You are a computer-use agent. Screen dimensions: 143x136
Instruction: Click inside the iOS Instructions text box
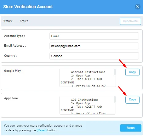87,105
